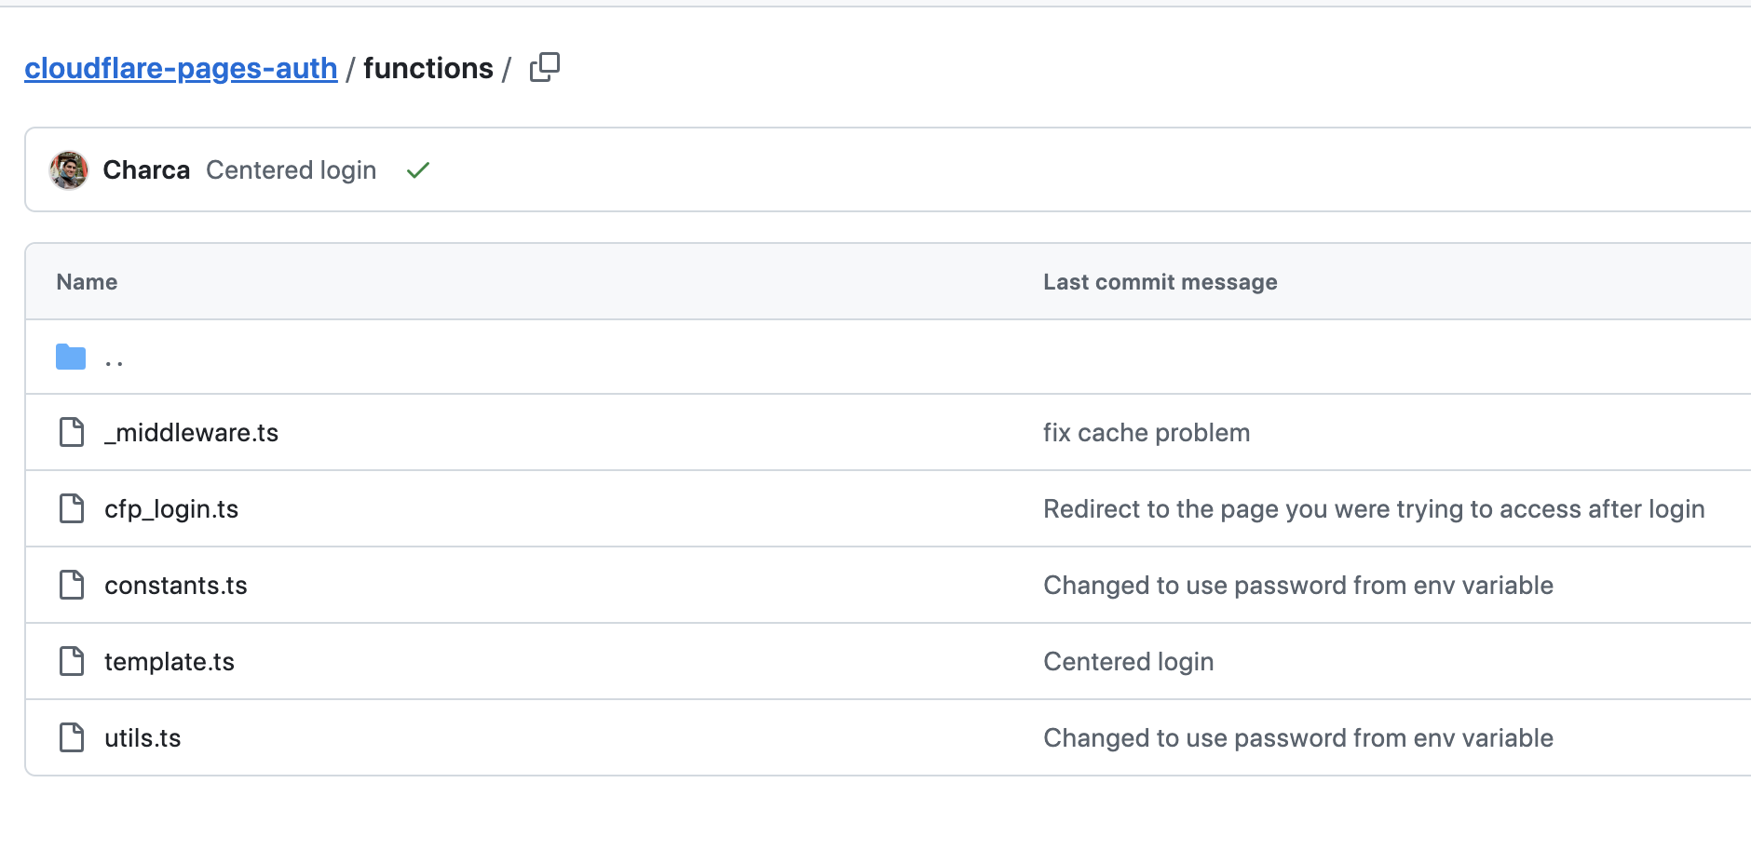Open the utils.ts file
Viewport: 1751px width, 864px height.
tap(143, 738)
